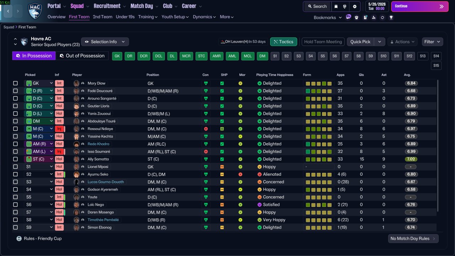The width and height of the screenshot is (455, 256).
Task: Click the HAC club badge logo
Action: pyautogui.click(x=35, y=11)
